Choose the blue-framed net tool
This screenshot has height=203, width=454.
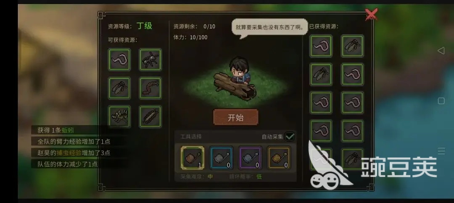click(221, 158)
